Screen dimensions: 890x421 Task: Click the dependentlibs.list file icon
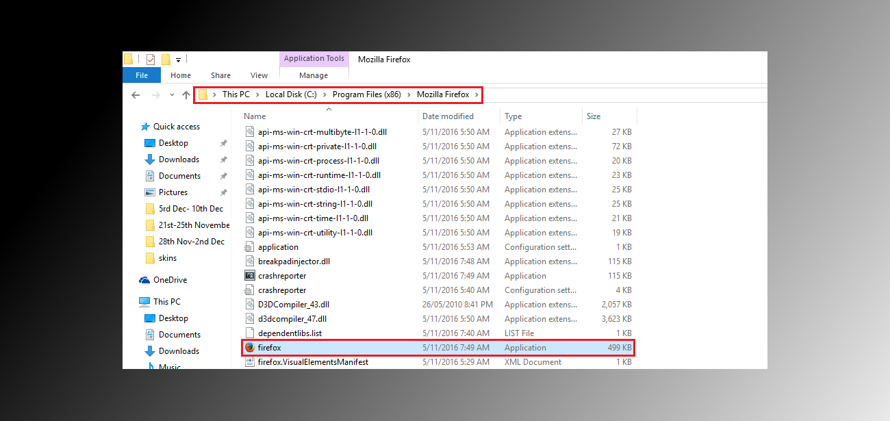tap(250, 333)
